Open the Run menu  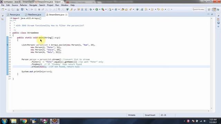(57, 5)
